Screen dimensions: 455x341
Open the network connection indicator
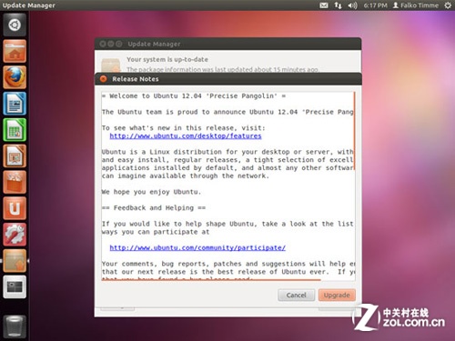click(x=338, y=5)
